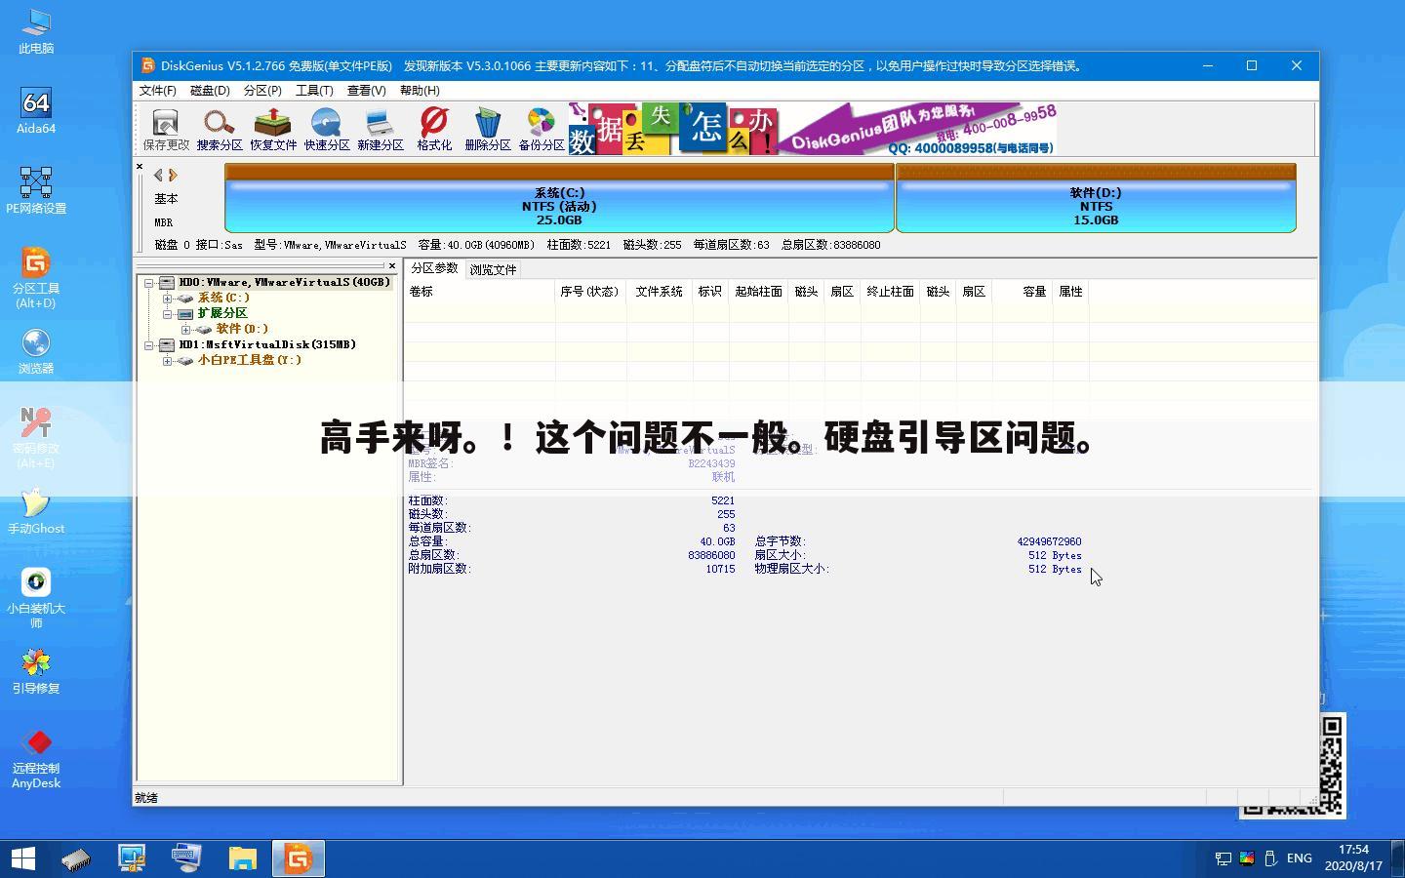This screenshot has width=1405, height=878.
Task: Select 小白PE工具盘(Y:) in the tree
Action: click(250, 360)
